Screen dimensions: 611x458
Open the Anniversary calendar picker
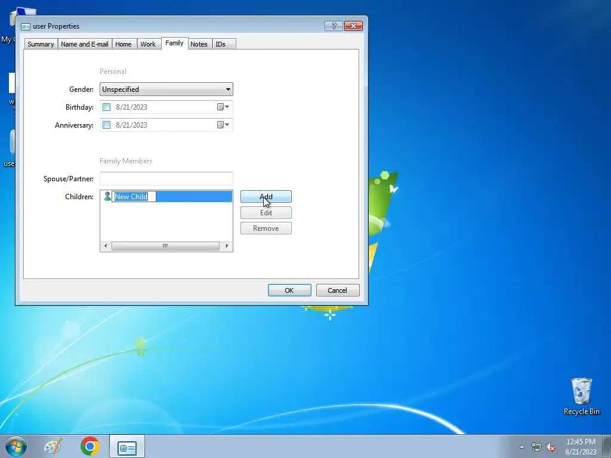(x=223, y=125)
